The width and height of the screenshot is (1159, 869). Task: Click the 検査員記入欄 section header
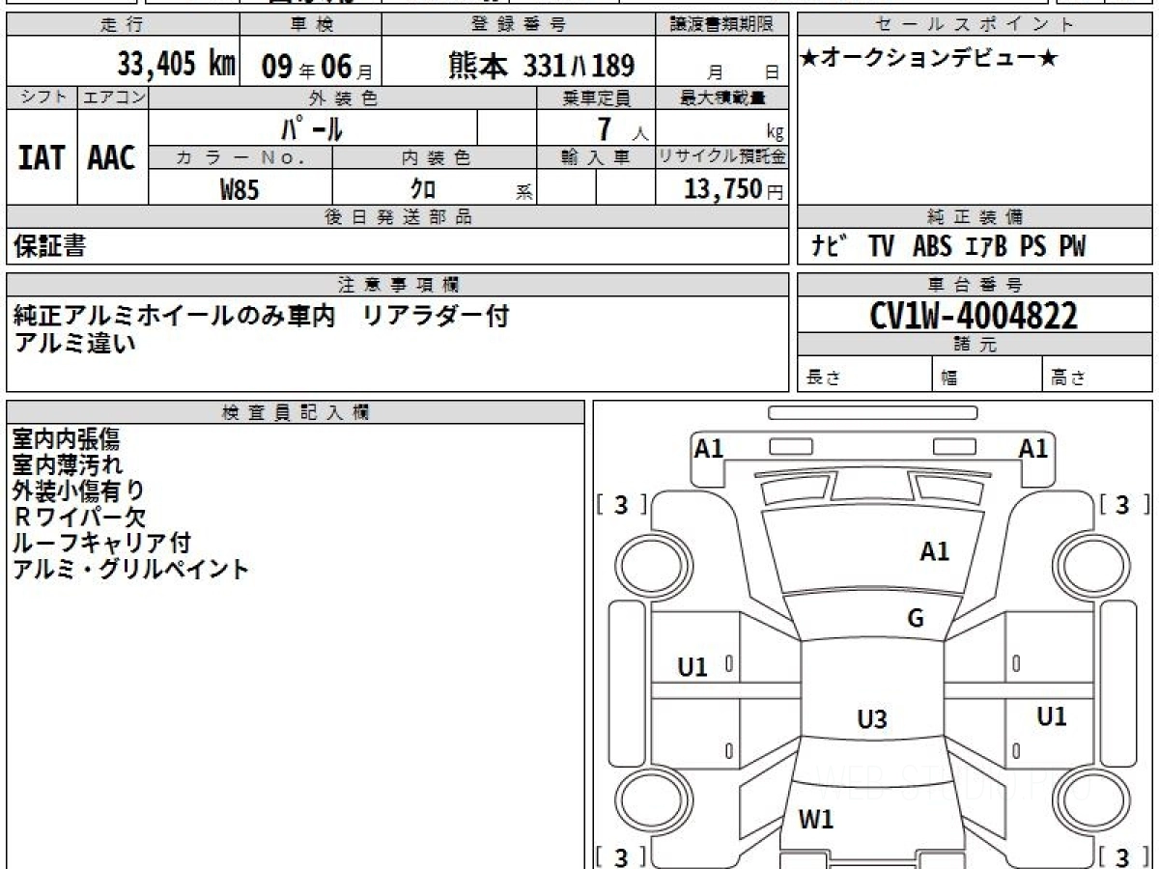pyautogui.click(x=296, y=412)
